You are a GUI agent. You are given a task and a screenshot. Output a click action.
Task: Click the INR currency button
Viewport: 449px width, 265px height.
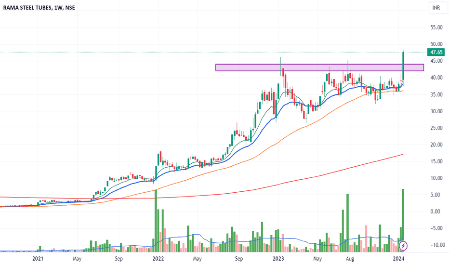[x=436, y=8]
